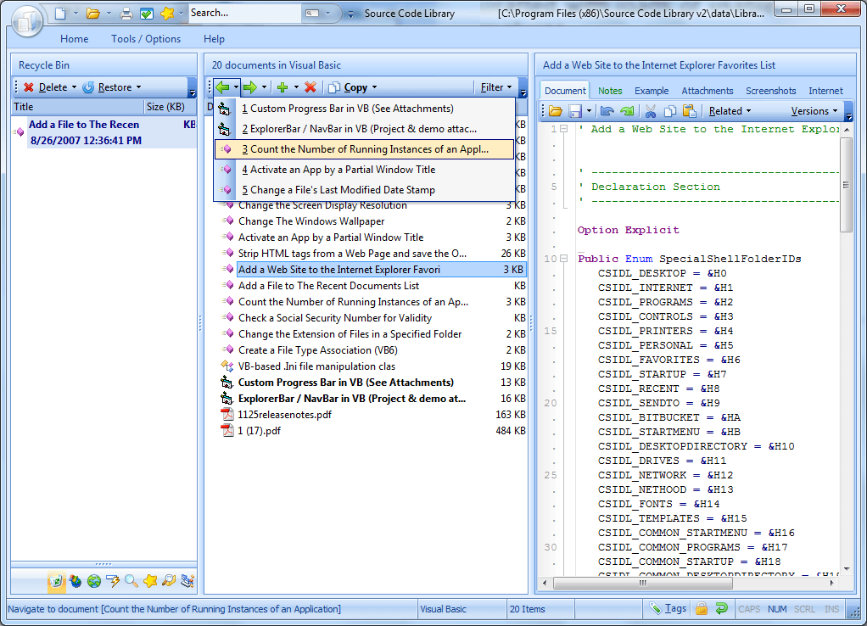Click the star favorites icon in the bottom strip

(x=149, y=582)
